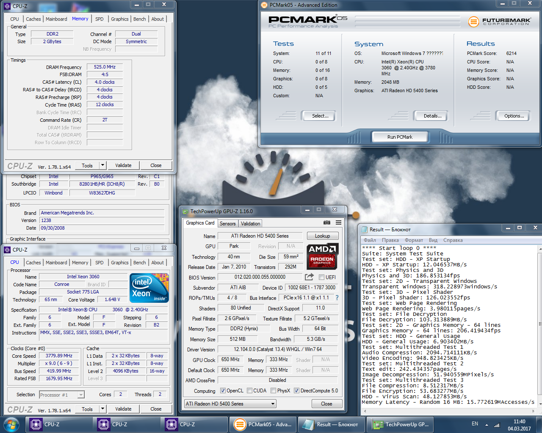Click the DRAM Frequency value 525.0 MHz

[105, 67]
